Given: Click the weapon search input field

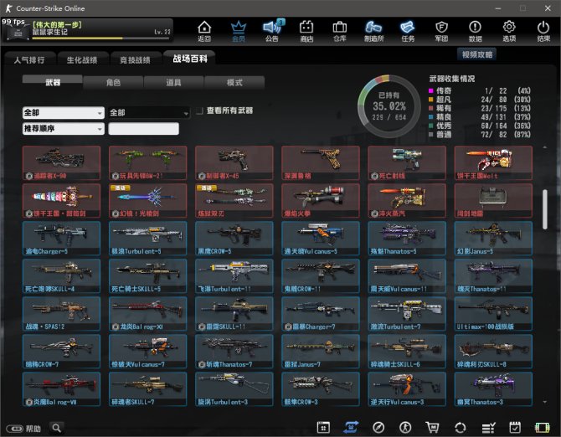Looking at the screenshot, I should (x=143, y=128).
